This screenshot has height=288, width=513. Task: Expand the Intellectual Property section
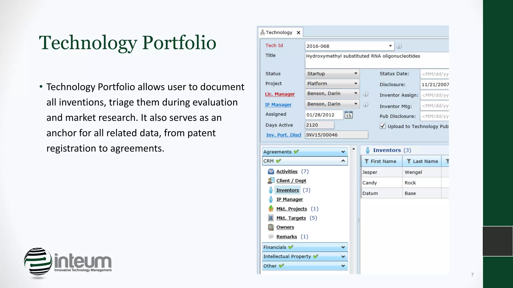tap(343, 256)
